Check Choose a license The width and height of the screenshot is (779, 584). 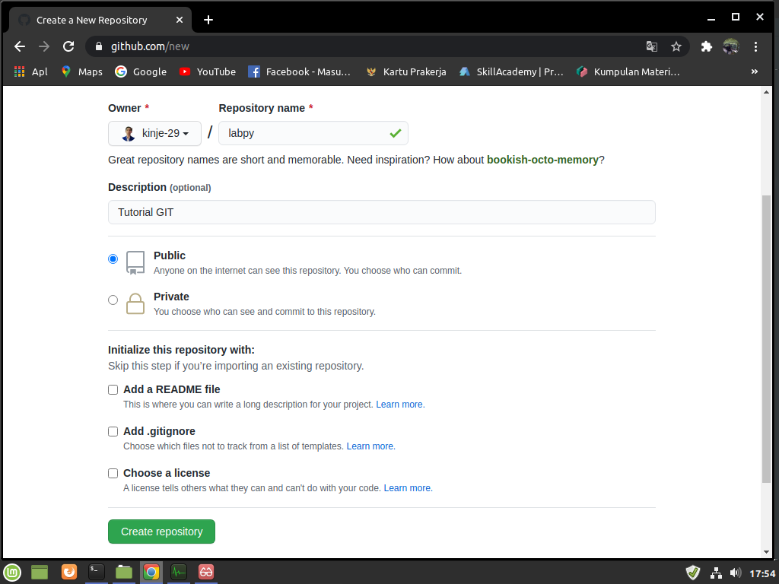click(113, 473)
